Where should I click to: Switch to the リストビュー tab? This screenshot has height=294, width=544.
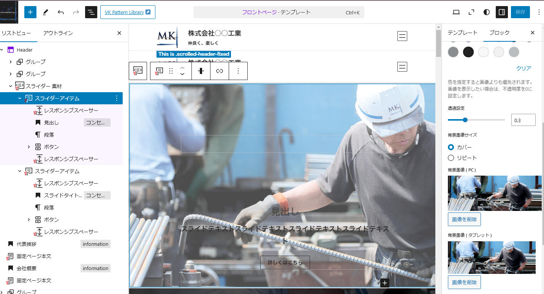tap(16, 33)
